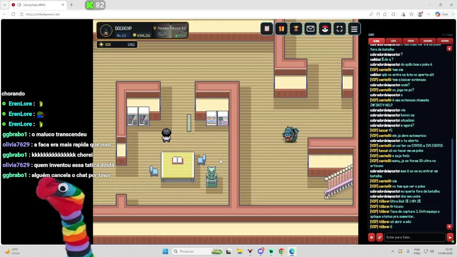The image size is (457, 257).
Task: Open the media control icon
Action: click(403, 14)
